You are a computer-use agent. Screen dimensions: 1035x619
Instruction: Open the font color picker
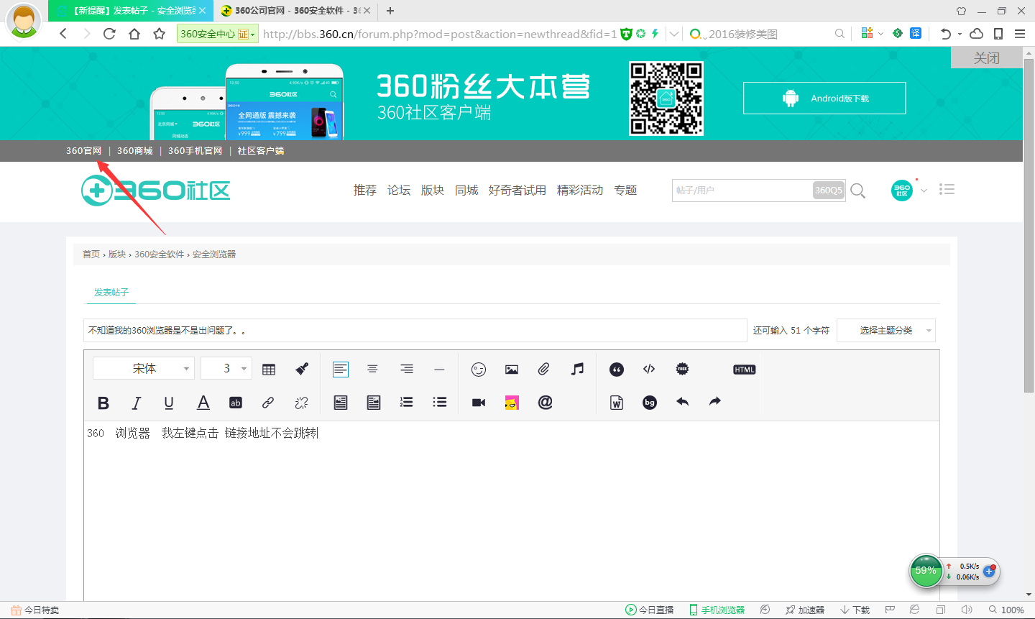203,403
